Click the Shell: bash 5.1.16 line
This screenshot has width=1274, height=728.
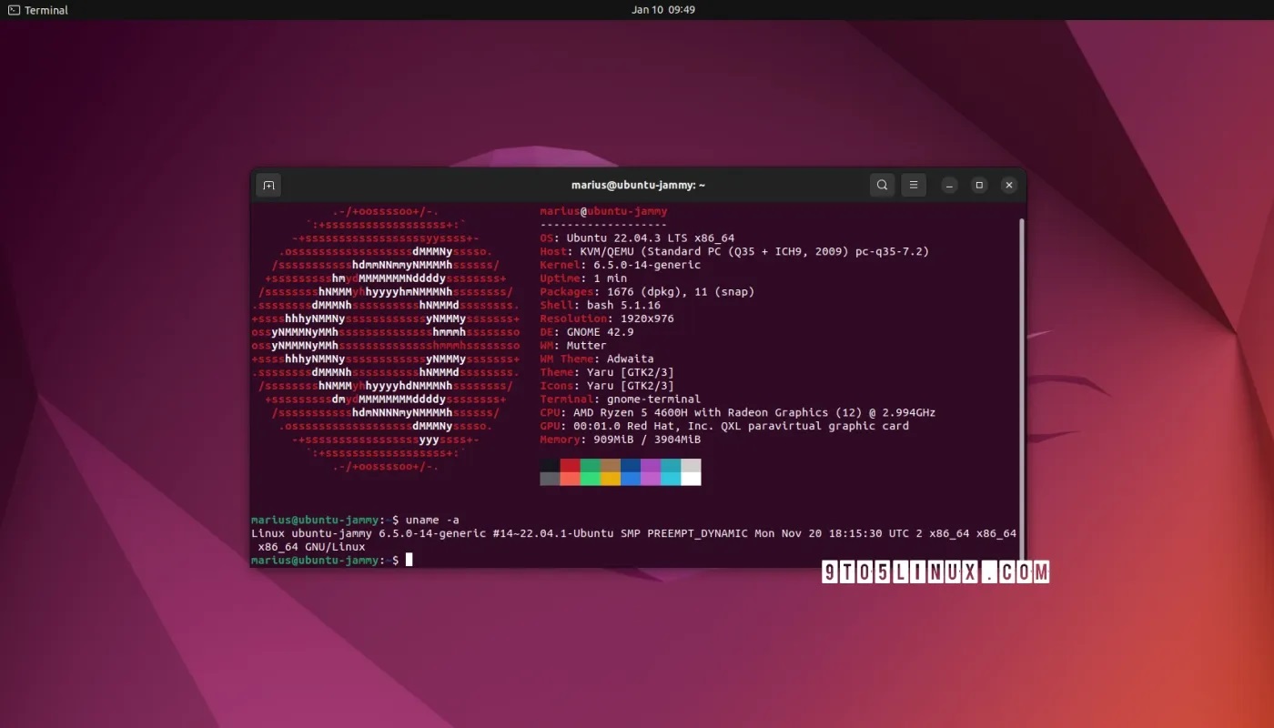coord(601,305)
